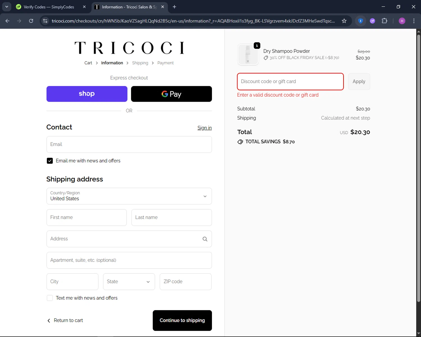Click the Continue to shipping button
The image size is (421, 337).
tap(182, 320)
